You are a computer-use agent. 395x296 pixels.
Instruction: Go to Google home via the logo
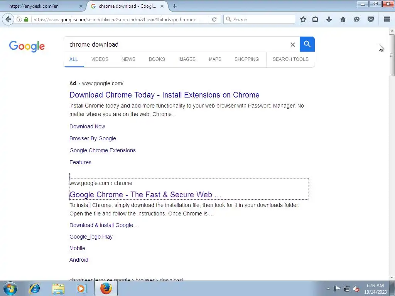27,46
